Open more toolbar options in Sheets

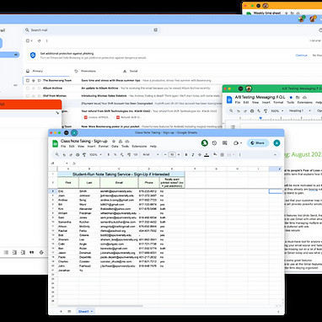click(x=239, y=154)
